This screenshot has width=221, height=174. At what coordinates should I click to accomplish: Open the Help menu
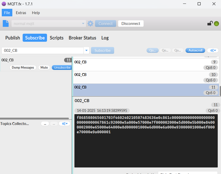36,13
